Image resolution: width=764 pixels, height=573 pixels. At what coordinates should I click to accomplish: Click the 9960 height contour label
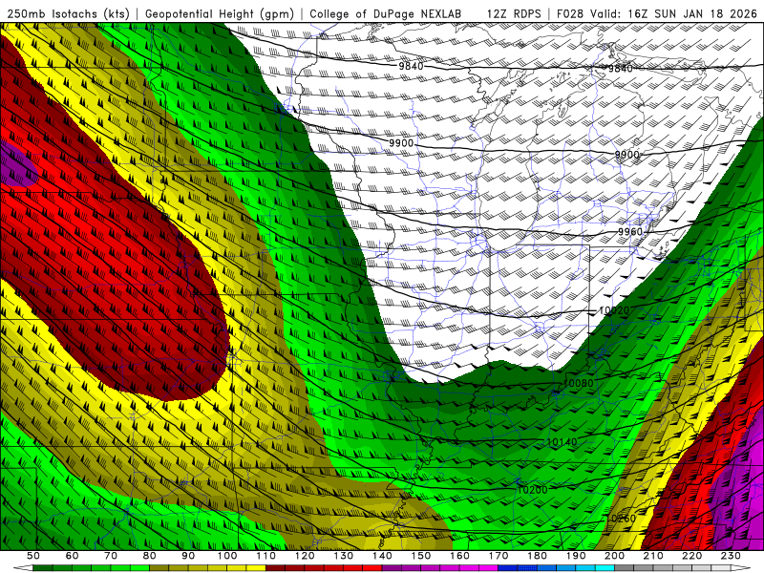630,231
